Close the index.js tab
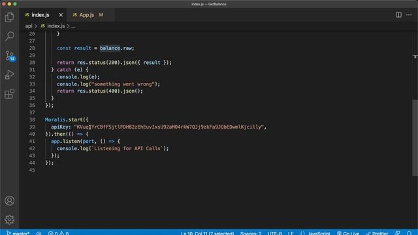Viewport: 418px width, 235px height. [x=61, y=15]
